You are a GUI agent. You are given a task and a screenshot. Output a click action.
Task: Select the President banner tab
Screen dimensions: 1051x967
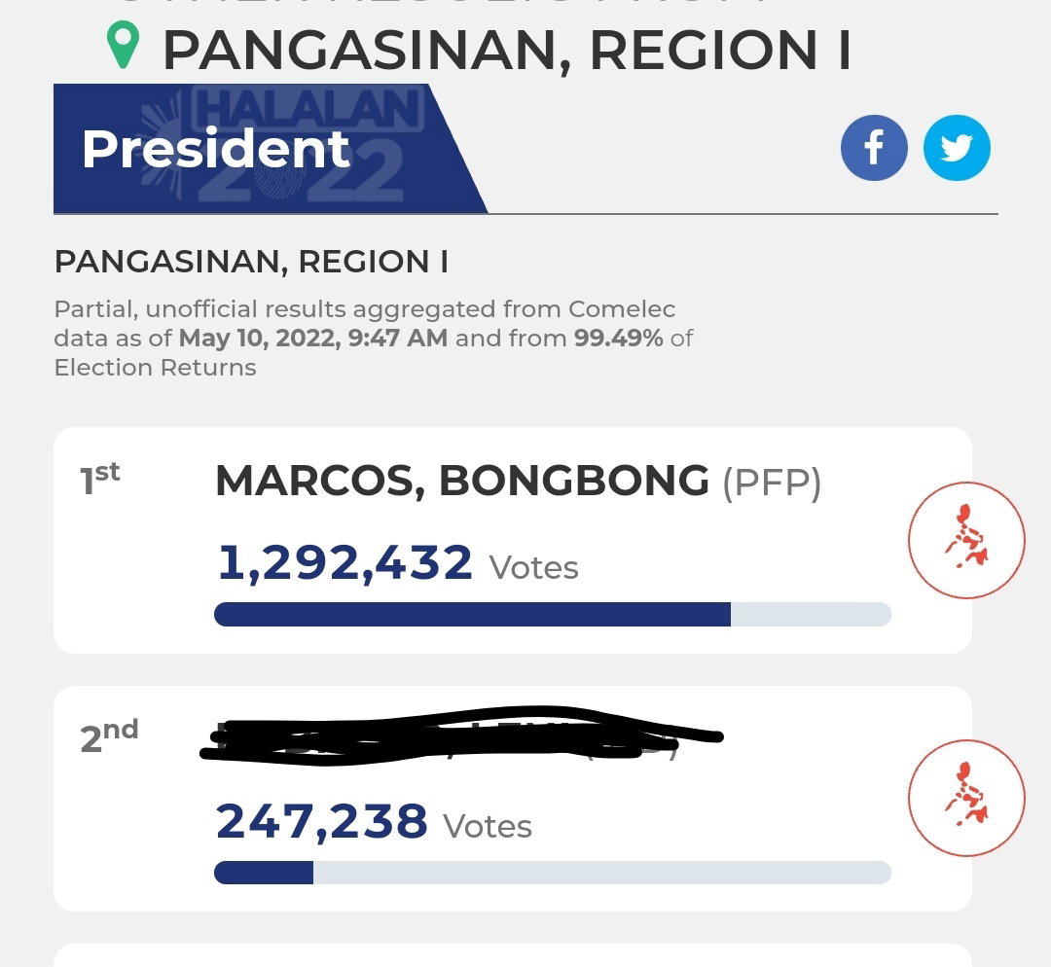(x=271, y=149)
